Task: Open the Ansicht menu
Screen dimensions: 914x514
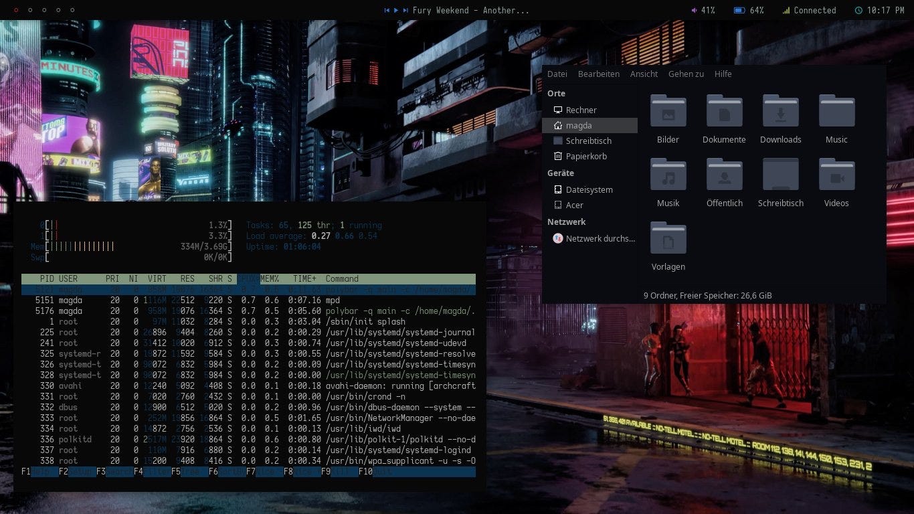Action: (644, 74)
